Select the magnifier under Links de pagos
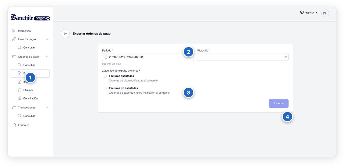 click(20, 48)
